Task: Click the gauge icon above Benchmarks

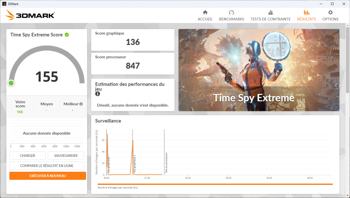Action: pyautogui.click(x=232, y=13)
